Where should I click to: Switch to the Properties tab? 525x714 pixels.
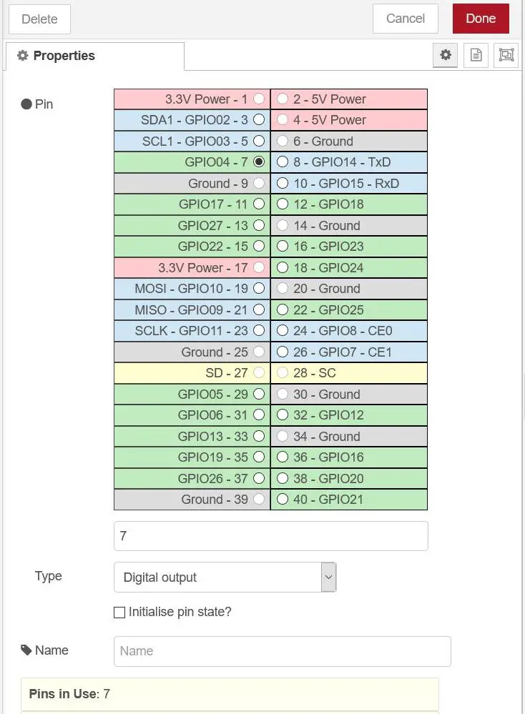tap(95, 56)
